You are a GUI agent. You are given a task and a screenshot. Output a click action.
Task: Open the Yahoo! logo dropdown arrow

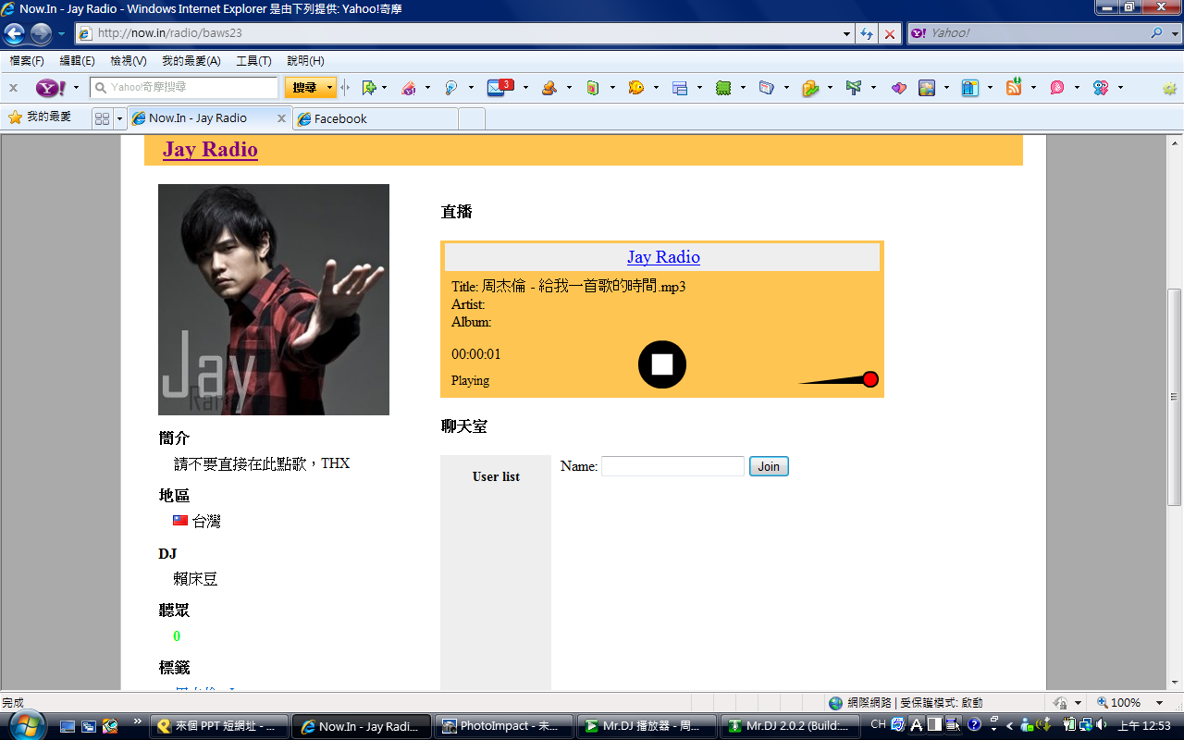pos(76,88)
